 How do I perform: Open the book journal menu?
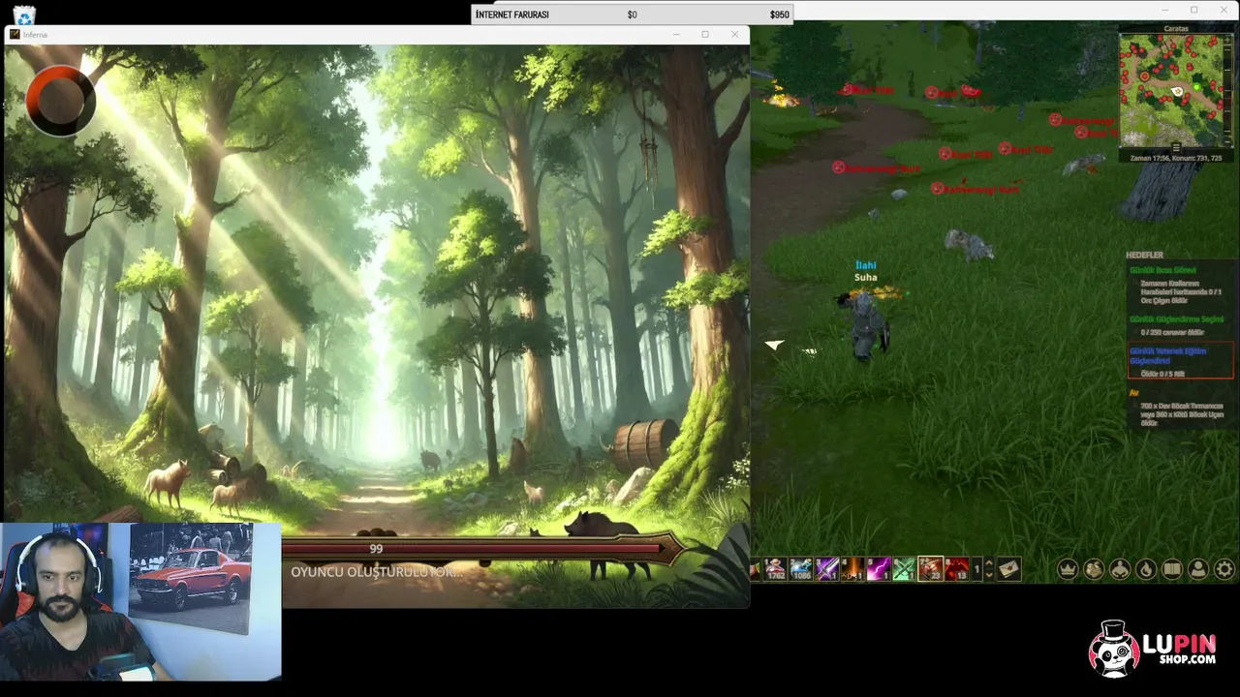[x=1172, y=569]
